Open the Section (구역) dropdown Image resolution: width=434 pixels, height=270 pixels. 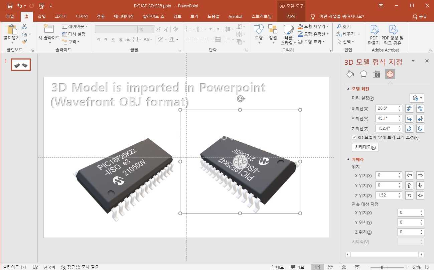71,42
